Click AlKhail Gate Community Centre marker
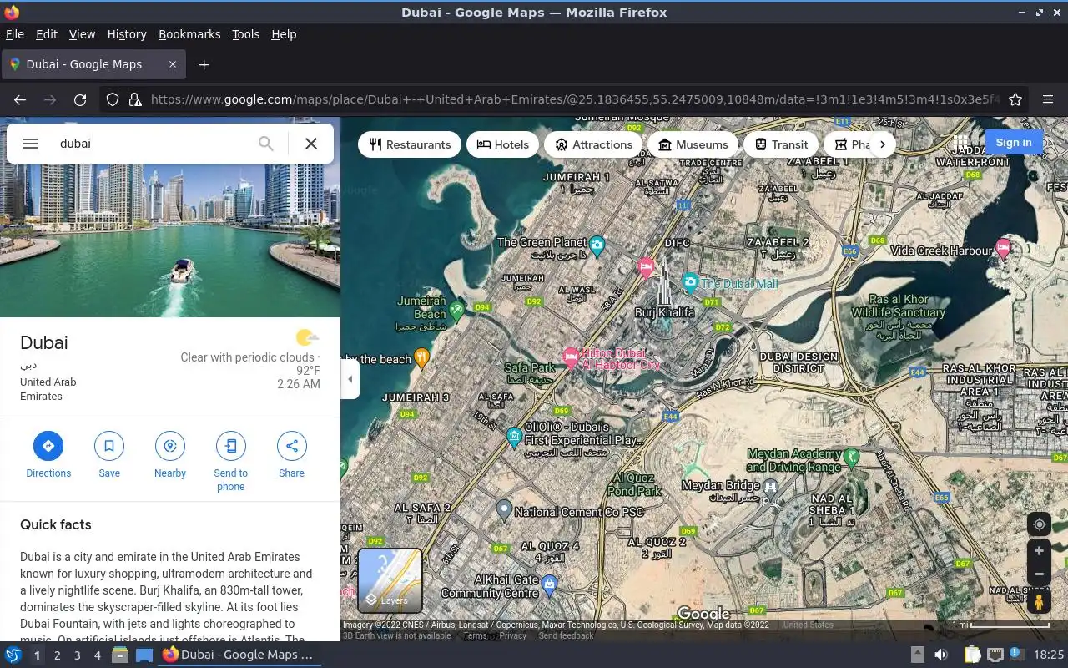The image size is (1068, 668). [x=549, y=584]
